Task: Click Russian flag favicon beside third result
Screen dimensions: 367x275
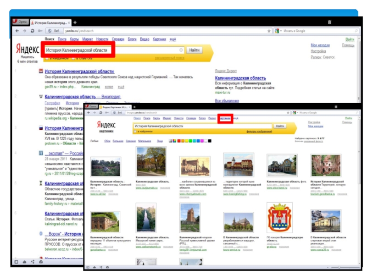Action: click(41, 128)
